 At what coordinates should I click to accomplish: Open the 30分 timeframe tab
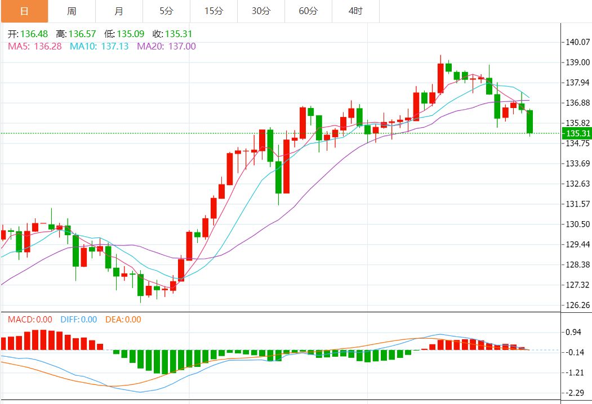click(x=261, y=11)
